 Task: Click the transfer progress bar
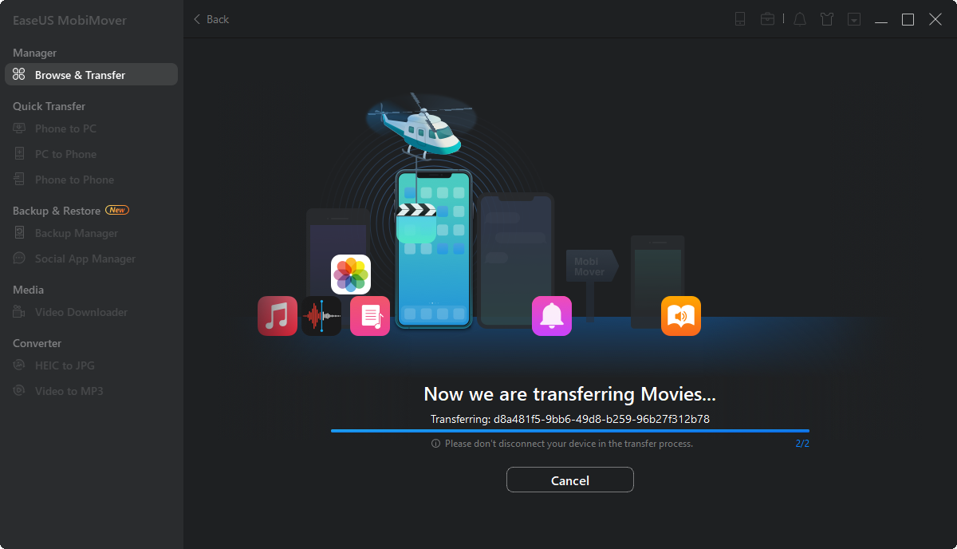pyautogui.click(x=570, y=431)
